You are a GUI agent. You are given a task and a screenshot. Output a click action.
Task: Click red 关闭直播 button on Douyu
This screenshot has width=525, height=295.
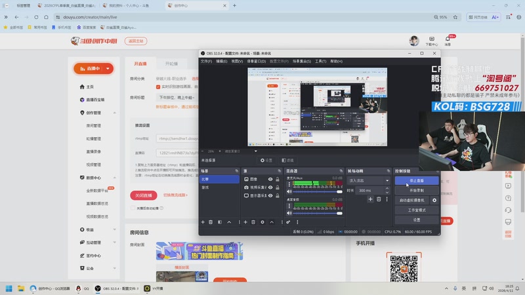144,195
